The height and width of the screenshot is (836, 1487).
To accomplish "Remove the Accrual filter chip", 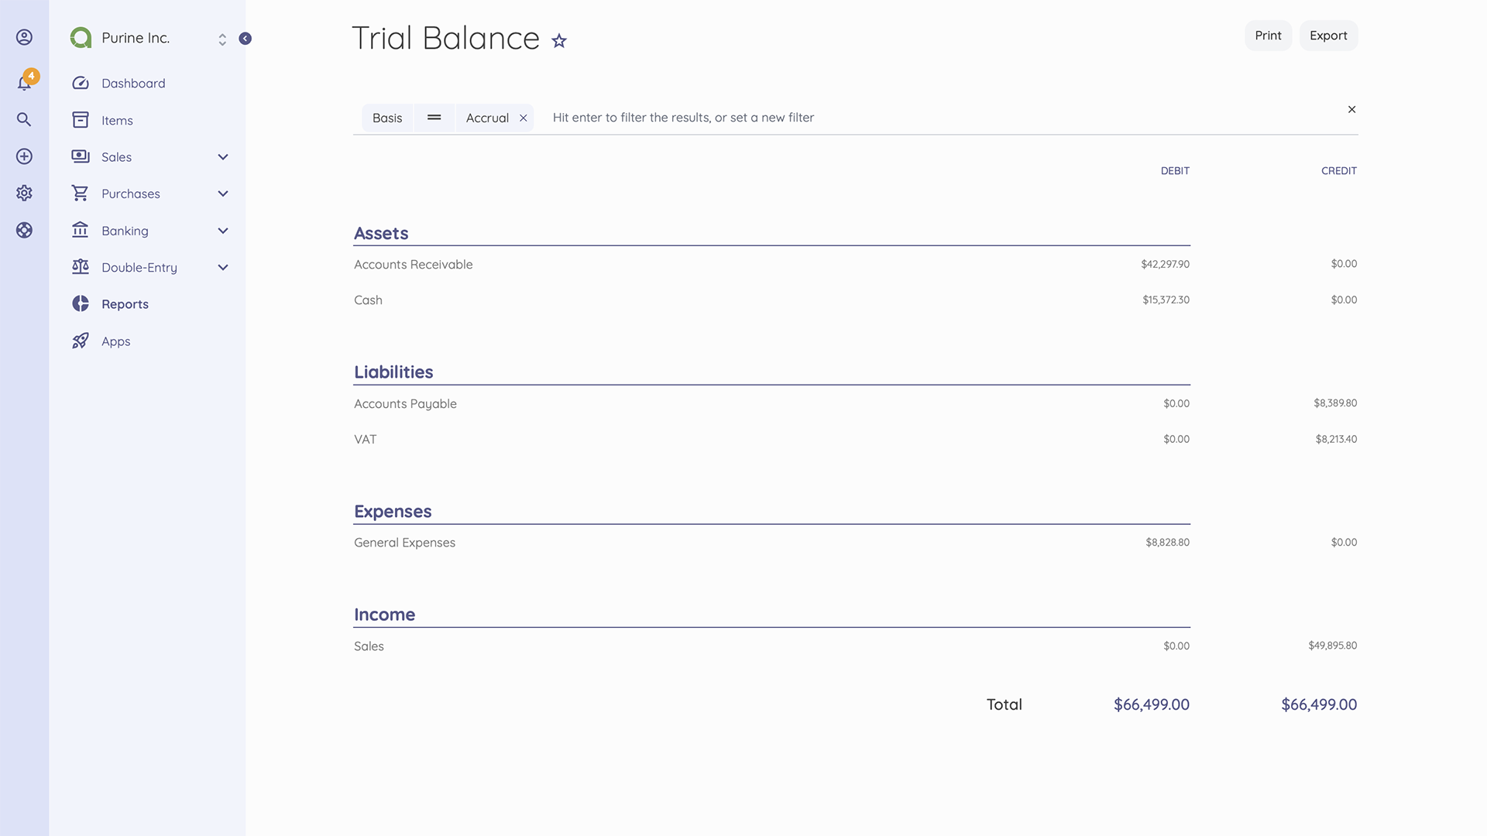I will [523, 118].
